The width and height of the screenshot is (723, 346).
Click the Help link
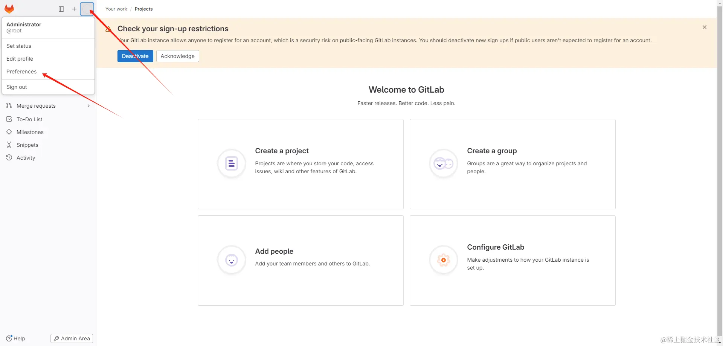click(x=16, y=338)
